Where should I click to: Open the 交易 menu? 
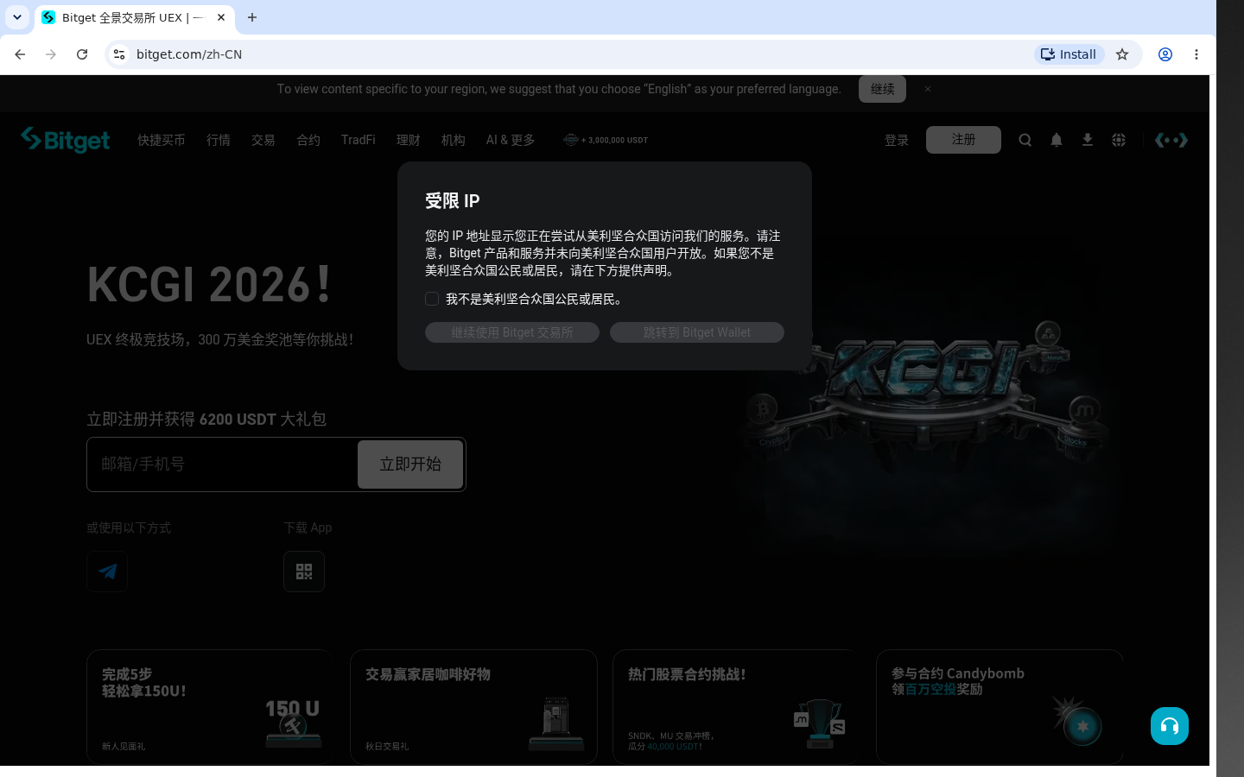point(263,140)
